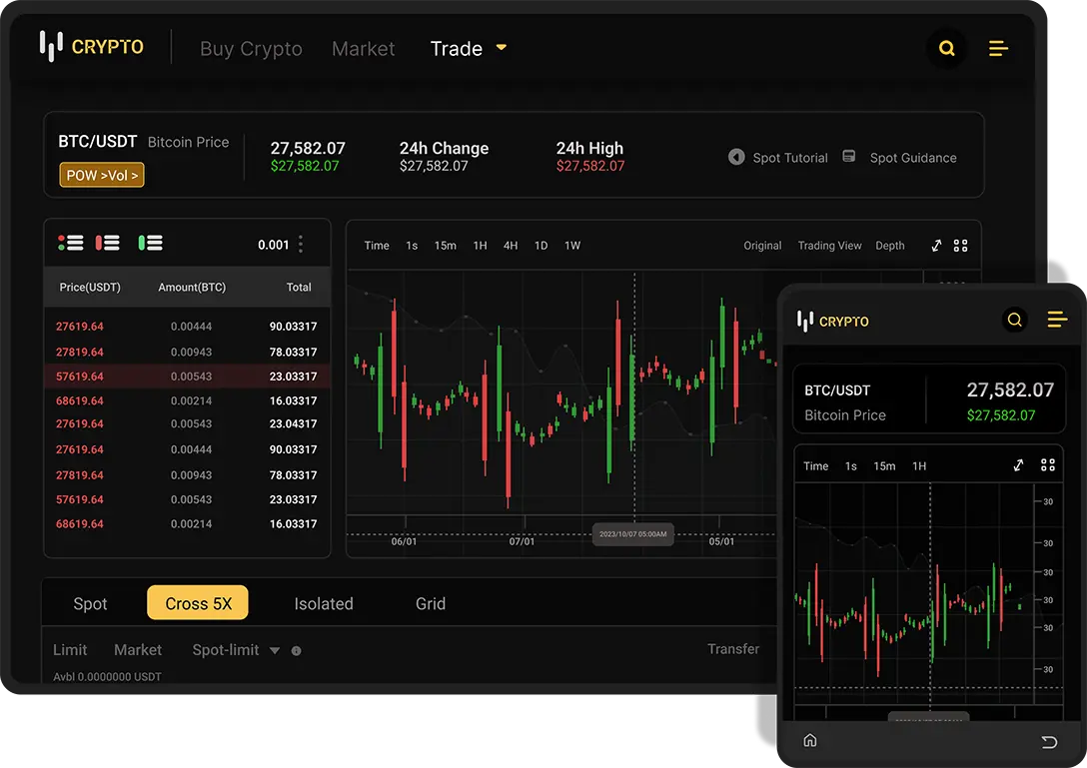
Task: Select the Grid trading tab
Action: click(430, 603)
